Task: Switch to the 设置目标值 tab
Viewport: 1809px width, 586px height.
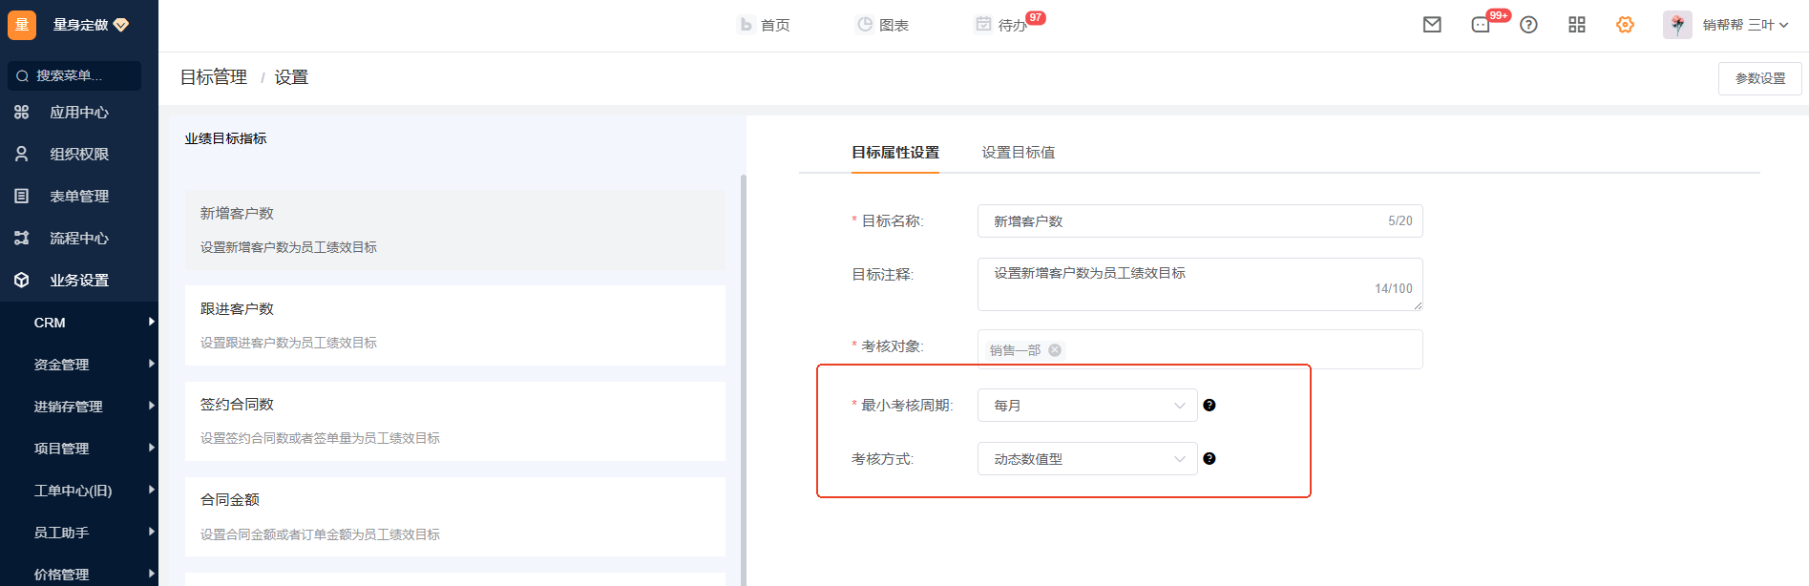Action: click(x=1018, y=153)
